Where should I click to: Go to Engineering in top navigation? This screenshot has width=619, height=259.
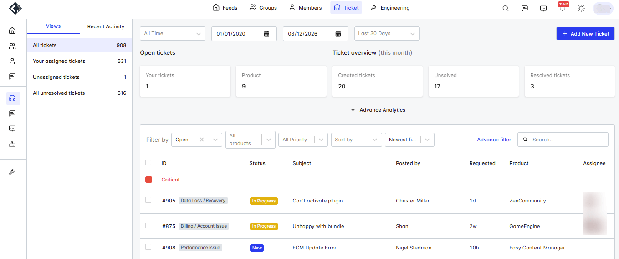coord(390,8)
